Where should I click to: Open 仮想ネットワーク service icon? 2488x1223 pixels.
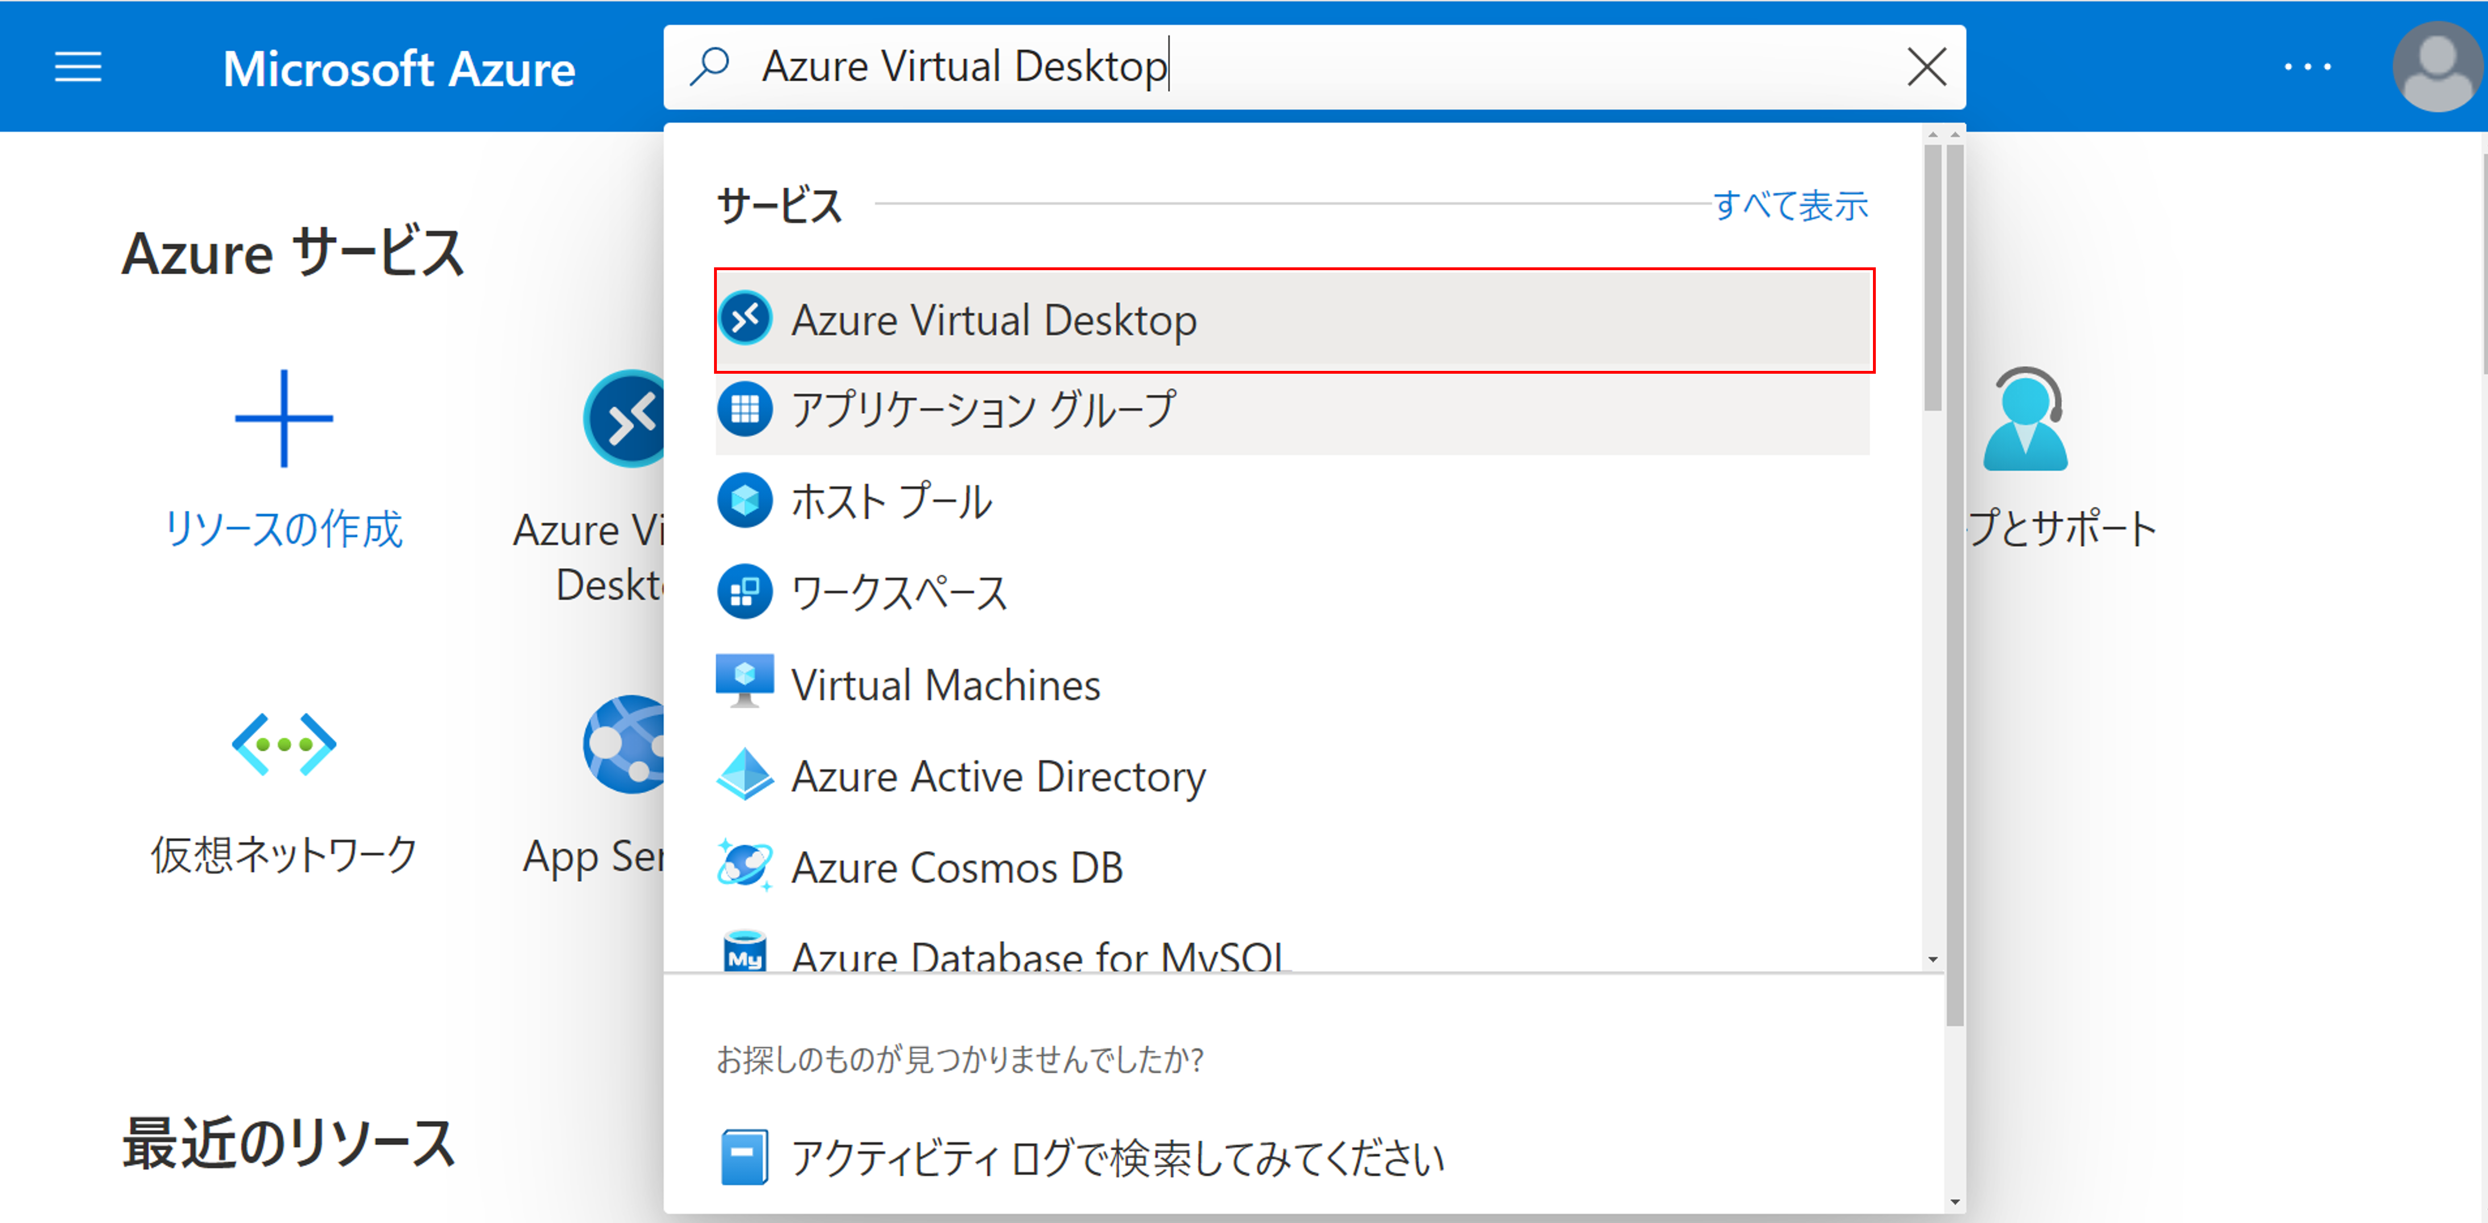coord(284,744)
